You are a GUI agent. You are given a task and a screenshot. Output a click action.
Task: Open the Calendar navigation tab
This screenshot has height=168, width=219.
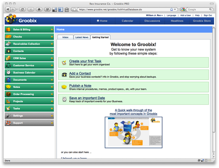coord(127,21)
